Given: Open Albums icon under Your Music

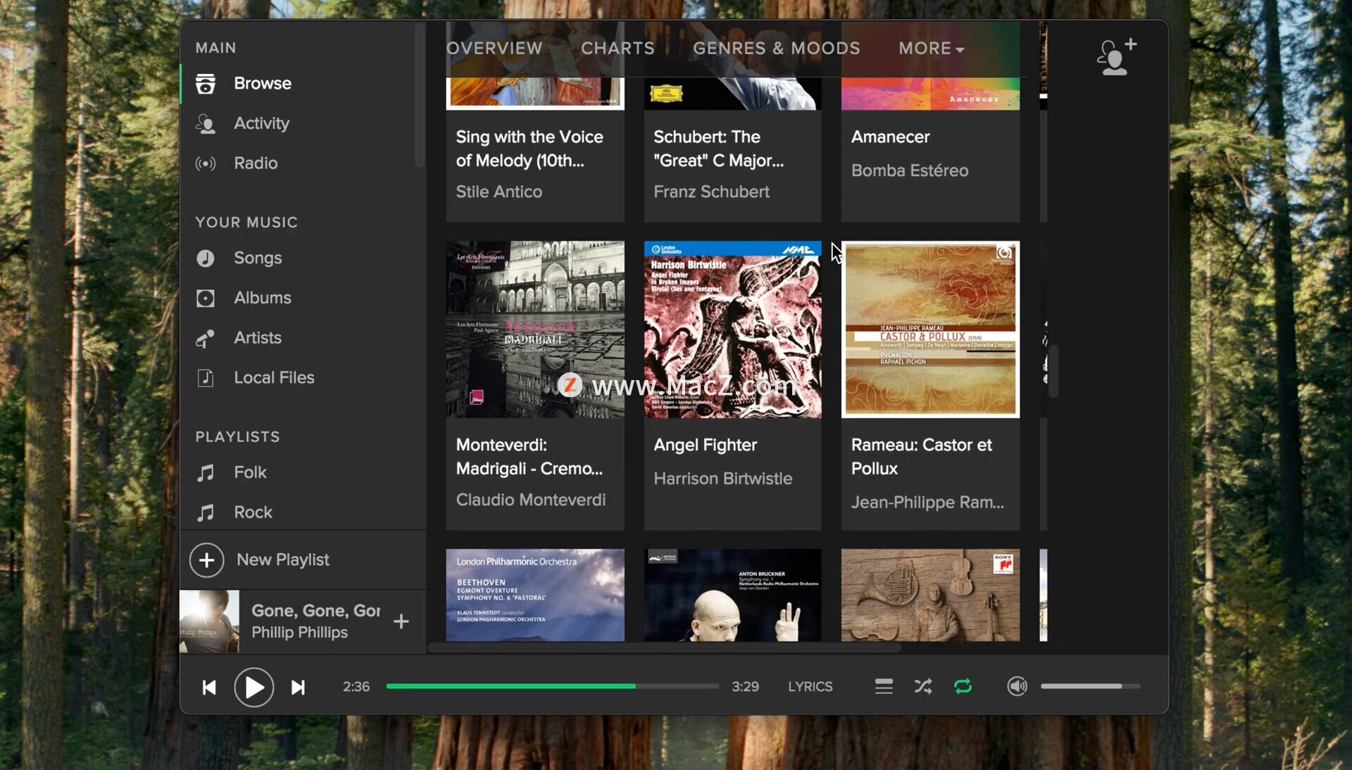Looking at the screenshot, I should [206, 298].
